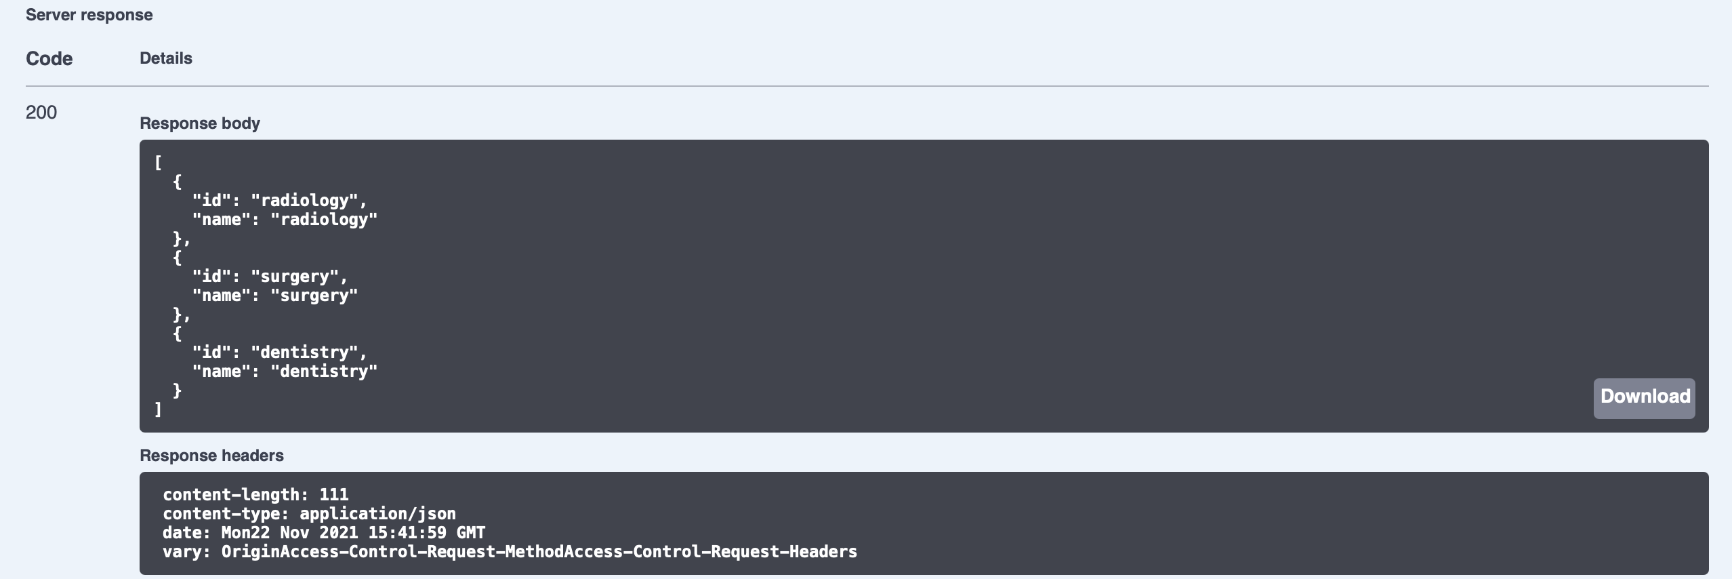The width and height of the screenshot is (1732, 579).
Task: Select the 200 response code
Action: point(41,113)
